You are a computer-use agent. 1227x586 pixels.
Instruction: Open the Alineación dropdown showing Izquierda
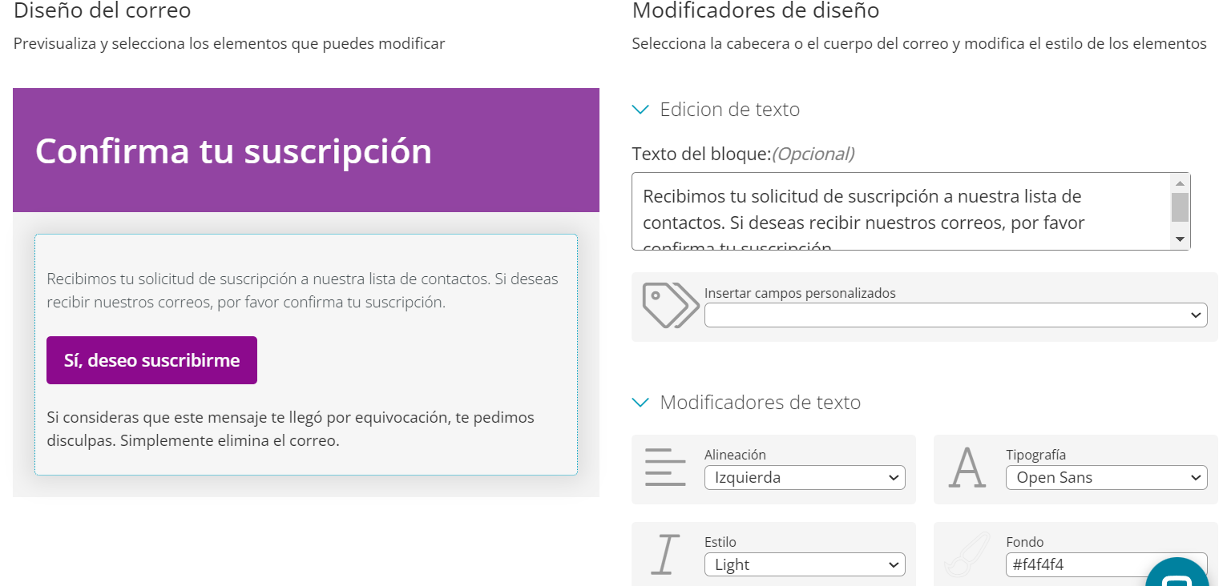click(x=805, y=478)
